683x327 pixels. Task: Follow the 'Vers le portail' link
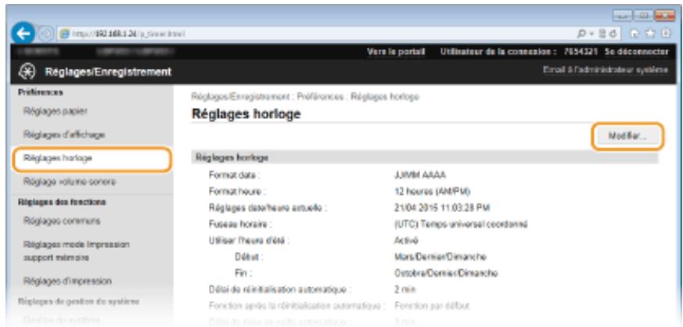tap(396, 52)
